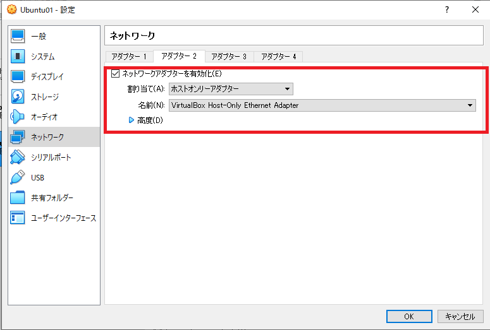Click the 高度(D) label text
This screenshot has height=330, width=490.
[x=150, y=121]
